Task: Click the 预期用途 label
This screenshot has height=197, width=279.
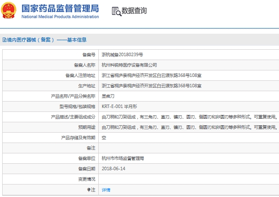Action: [x=87, y=127]
